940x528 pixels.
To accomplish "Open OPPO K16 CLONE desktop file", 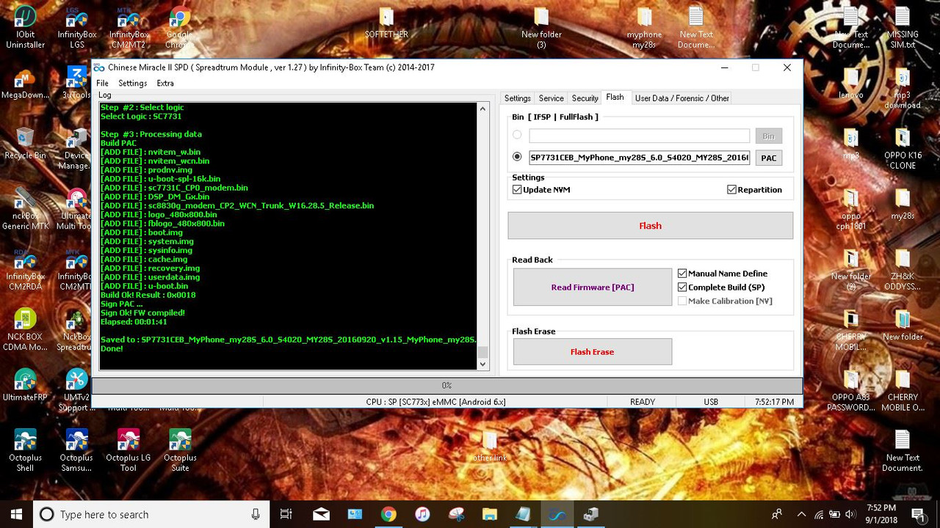I will (x=903, y=149).
